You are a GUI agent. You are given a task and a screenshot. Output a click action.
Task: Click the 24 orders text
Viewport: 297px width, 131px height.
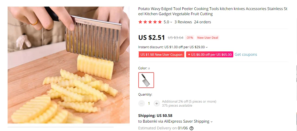tap(203, 22)
